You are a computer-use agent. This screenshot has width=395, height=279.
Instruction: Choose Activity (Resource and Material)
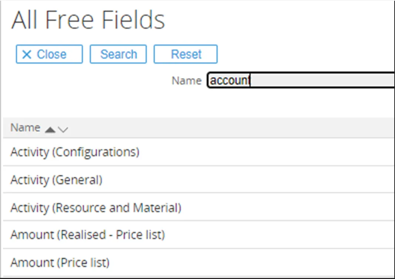96,208
